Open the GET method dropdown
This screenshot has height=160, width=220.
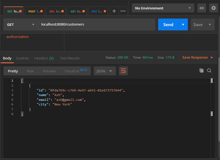pos(21,24)
